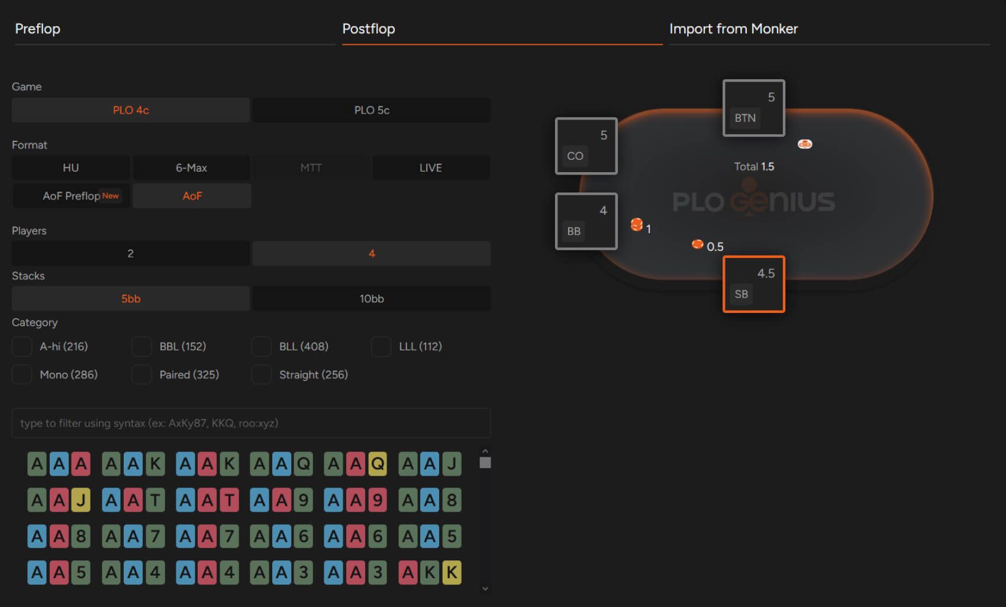Select the AAJ flop with green J
The width and height of the screenshot is (1006, 607).
430,464
